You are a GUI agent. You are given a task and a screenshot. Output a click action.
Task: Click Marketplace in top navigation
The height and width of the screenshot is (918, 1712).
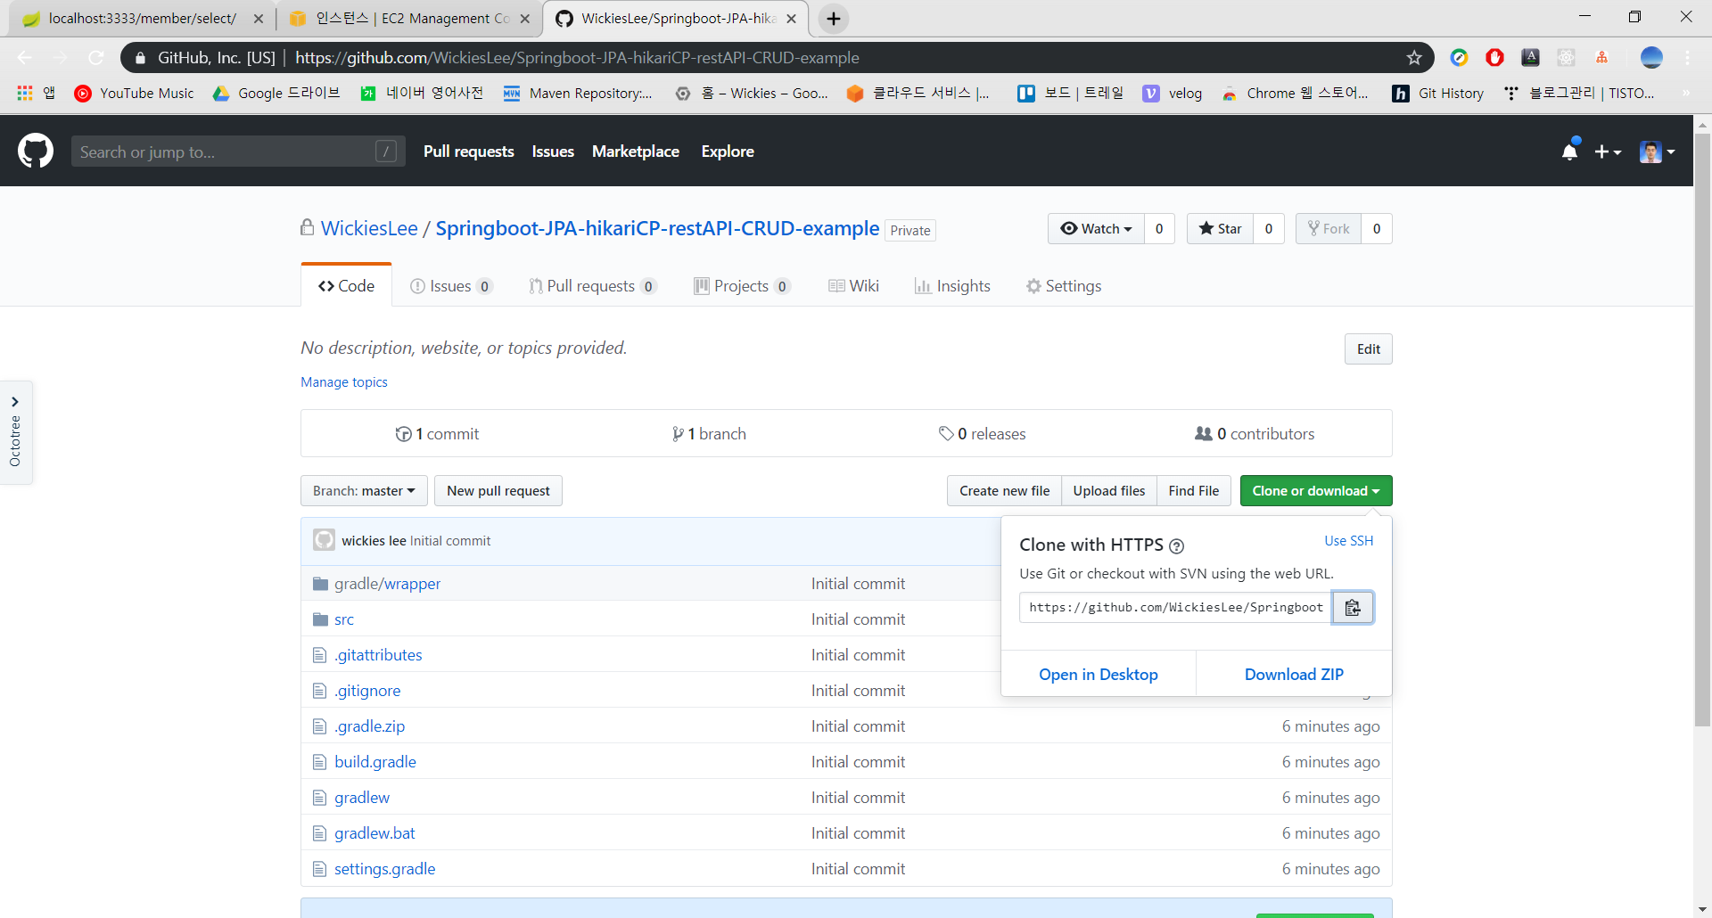[x=636, y=152]
